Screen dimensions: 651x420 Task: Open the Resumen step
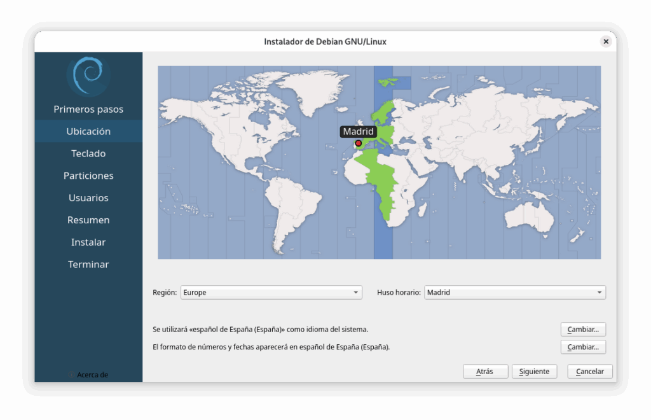(x=88, y=220)
